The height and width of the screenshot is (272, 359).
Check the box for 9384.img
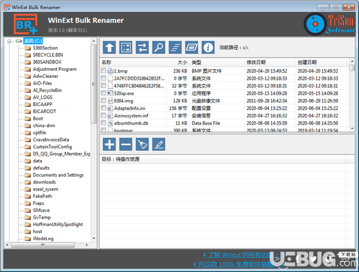click(x=103, y=100)
